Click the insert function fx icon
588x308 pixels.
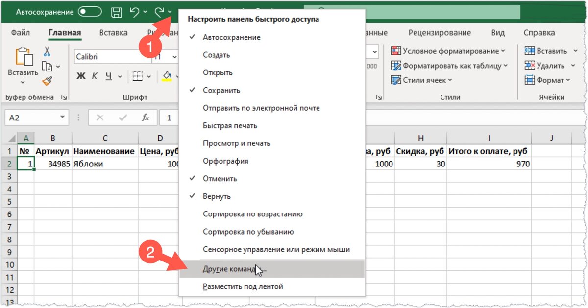[146, 118]
